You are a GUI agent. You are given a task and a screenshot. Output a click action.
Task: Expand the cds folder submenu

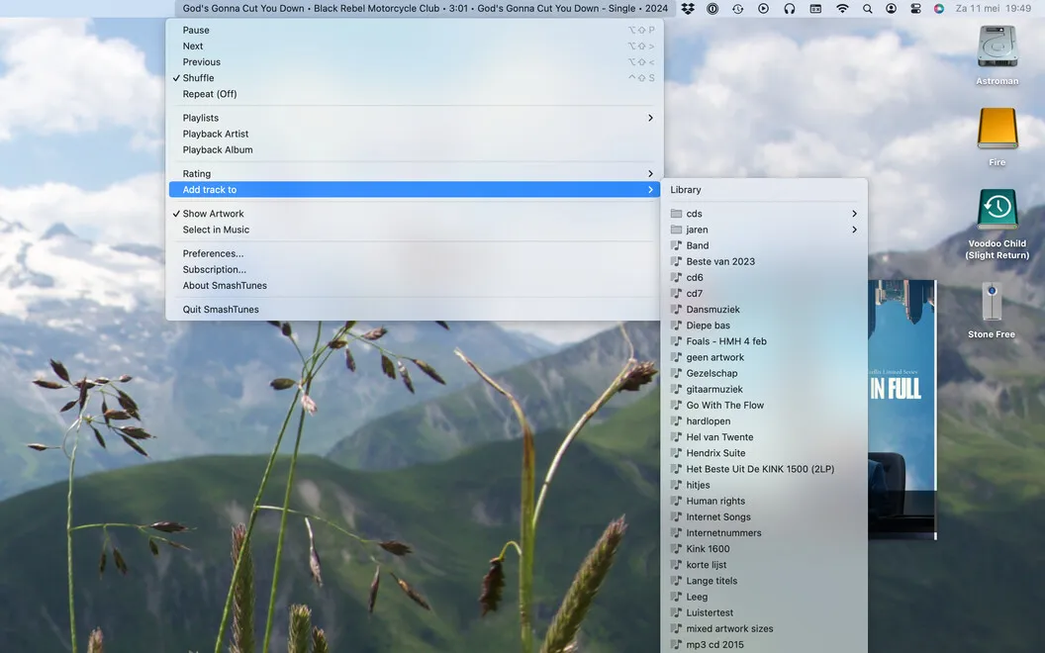tap(764, 214)
